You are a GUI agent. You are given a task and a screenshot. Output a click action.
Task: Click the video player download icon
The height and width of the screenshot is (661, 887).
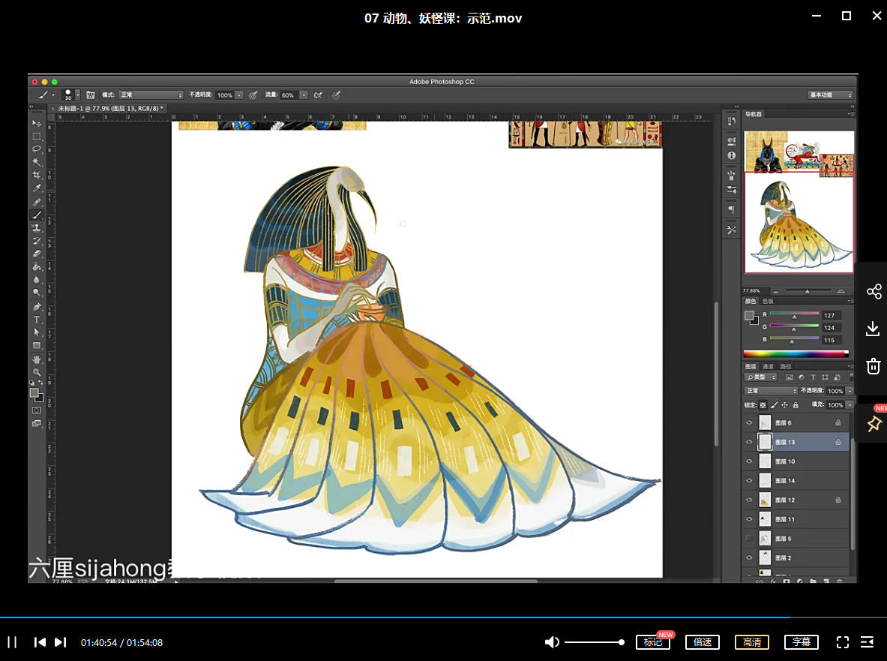coord(874,329)
